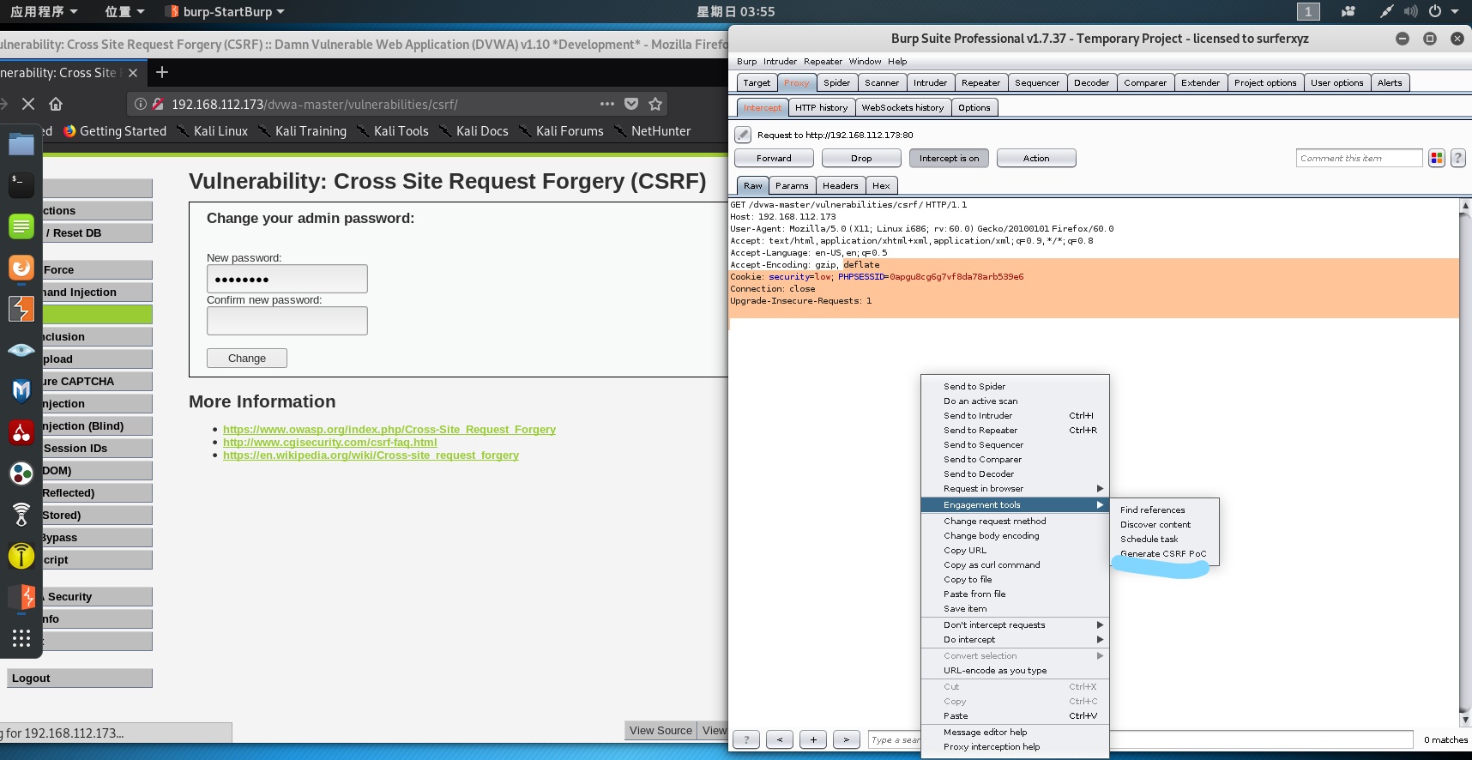1472x760 pixels.
Task: Save page to Pocket
Action: pos(631,104)
